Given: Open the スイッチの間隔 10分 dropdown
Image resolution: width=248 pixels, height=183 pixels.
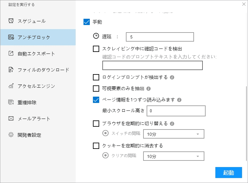Looking at the screenshot, I should [173, 134].
